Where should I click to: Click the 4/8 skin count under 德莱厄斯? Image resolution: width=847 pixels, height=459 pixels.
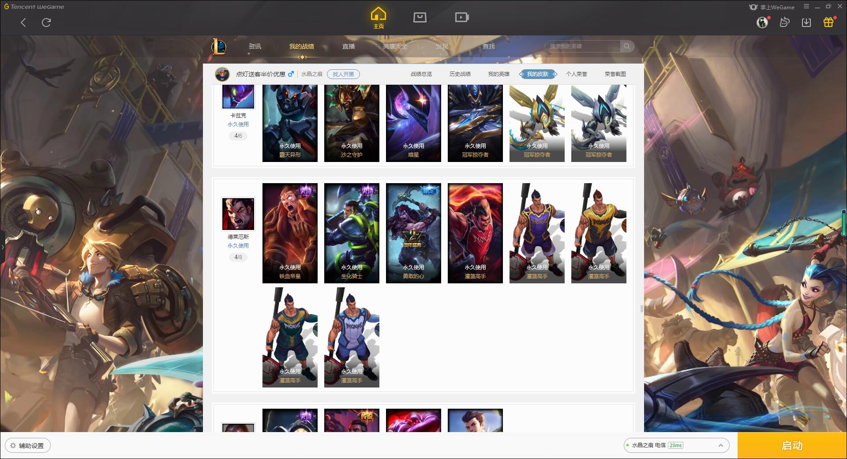click(x=238, y=257)
